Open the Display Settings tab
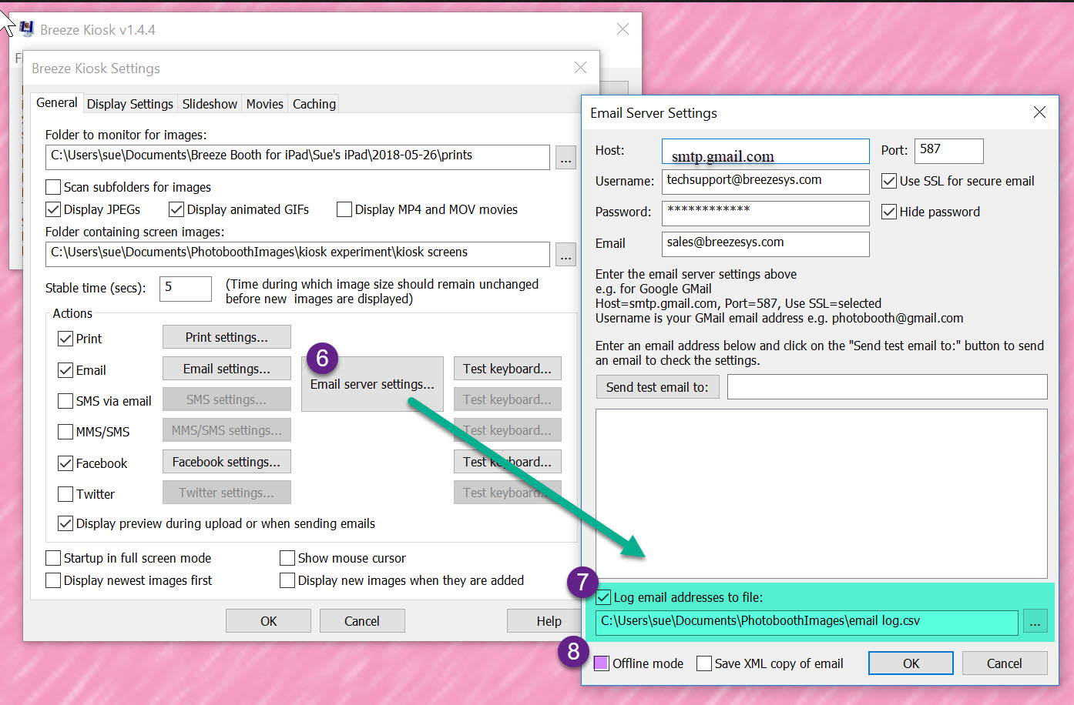This screenshot has width=1074, height=705. [x=130, y=104]
